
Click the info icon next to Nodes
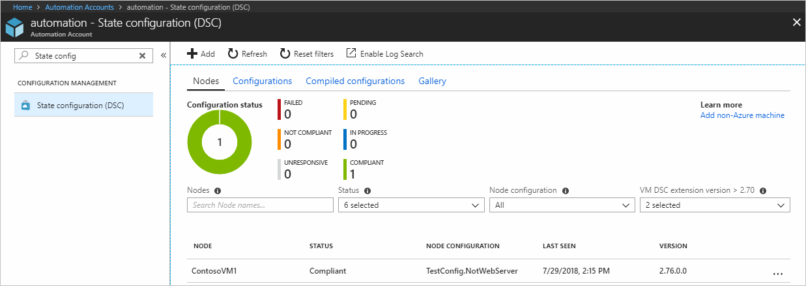pos(218,191)
